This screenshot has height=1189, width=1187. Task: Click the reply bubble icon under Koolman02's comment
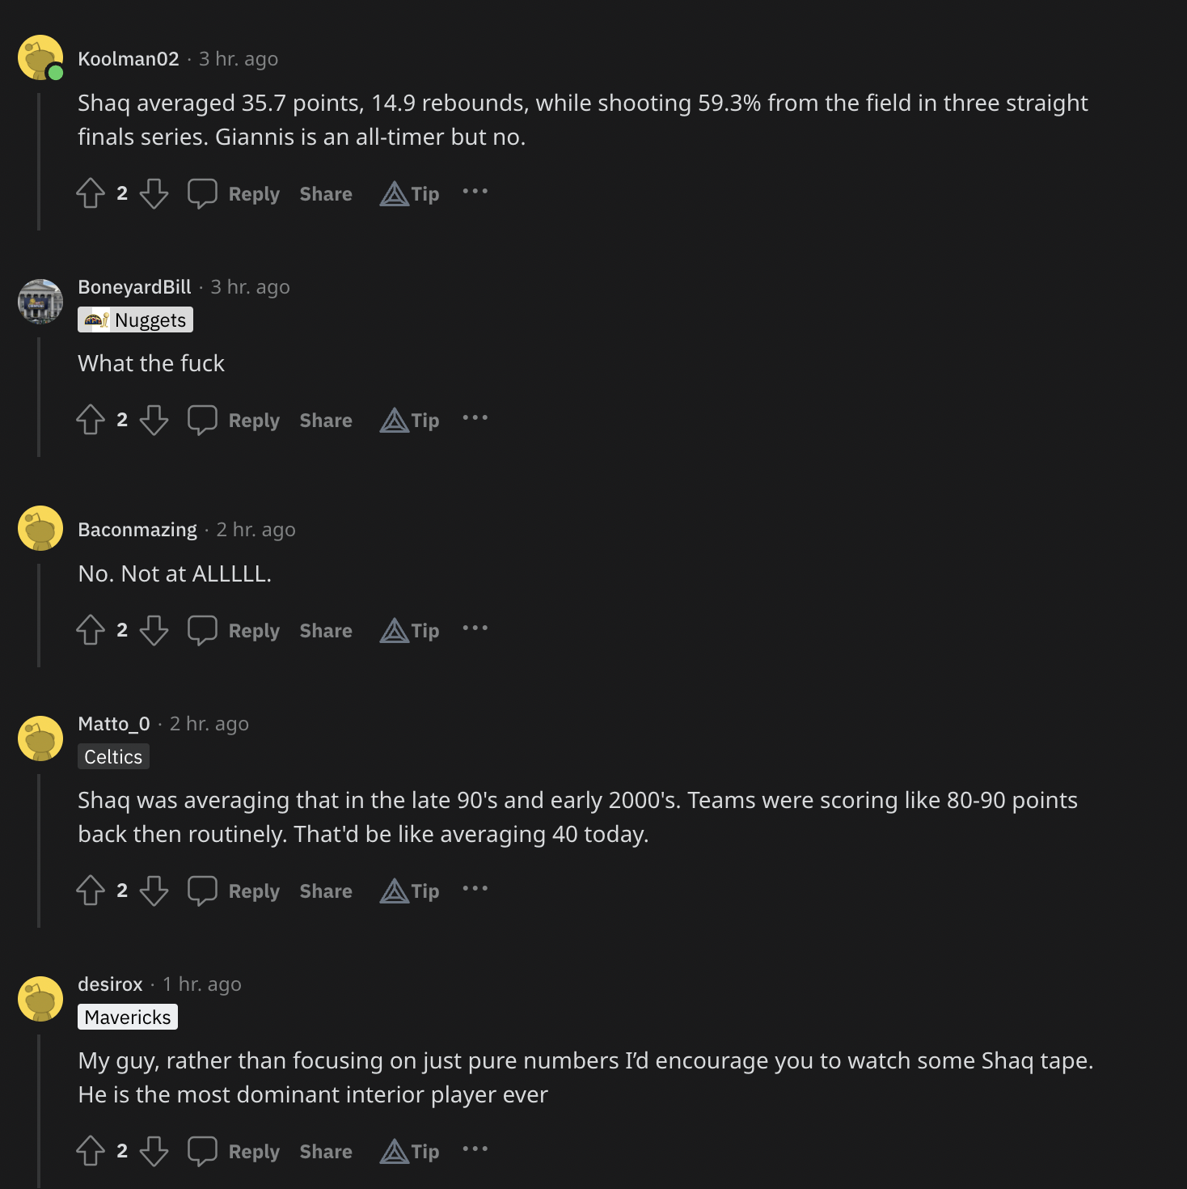pyautogui.click(x=202, y=193)
